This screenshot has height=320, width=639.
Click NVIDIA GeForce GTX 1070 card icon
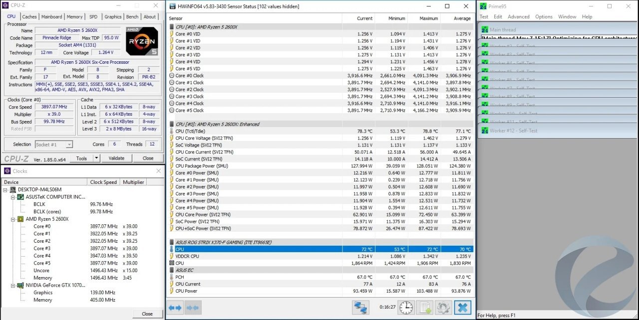tap(20, 286)
